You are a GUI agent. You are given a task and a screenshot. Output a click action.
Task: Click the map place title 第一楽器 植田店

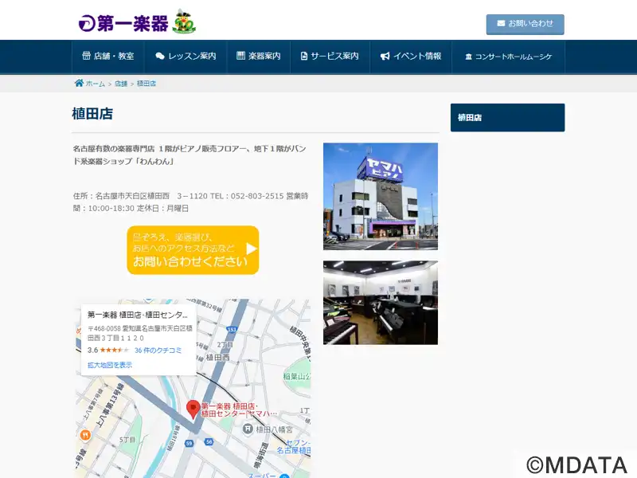click(x=137, y=315)
